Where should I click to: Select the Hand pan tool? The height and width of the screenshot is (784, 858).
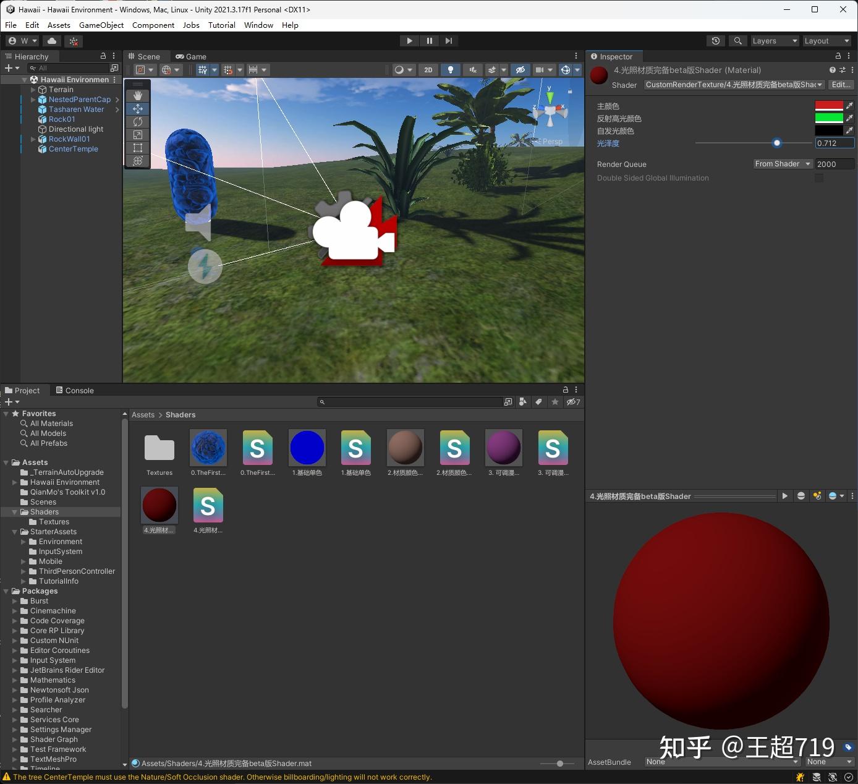(x=137, y=95)
